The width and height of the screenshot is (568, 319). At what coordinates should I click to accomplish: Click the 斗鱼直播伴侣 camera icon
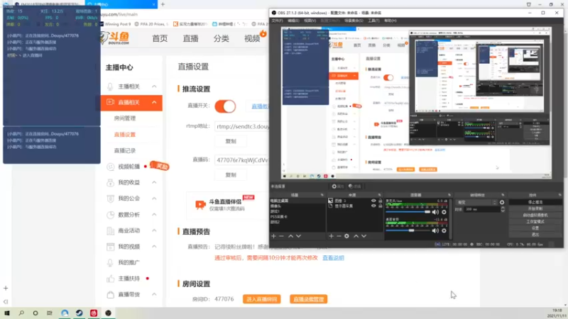tap(200, 205)
